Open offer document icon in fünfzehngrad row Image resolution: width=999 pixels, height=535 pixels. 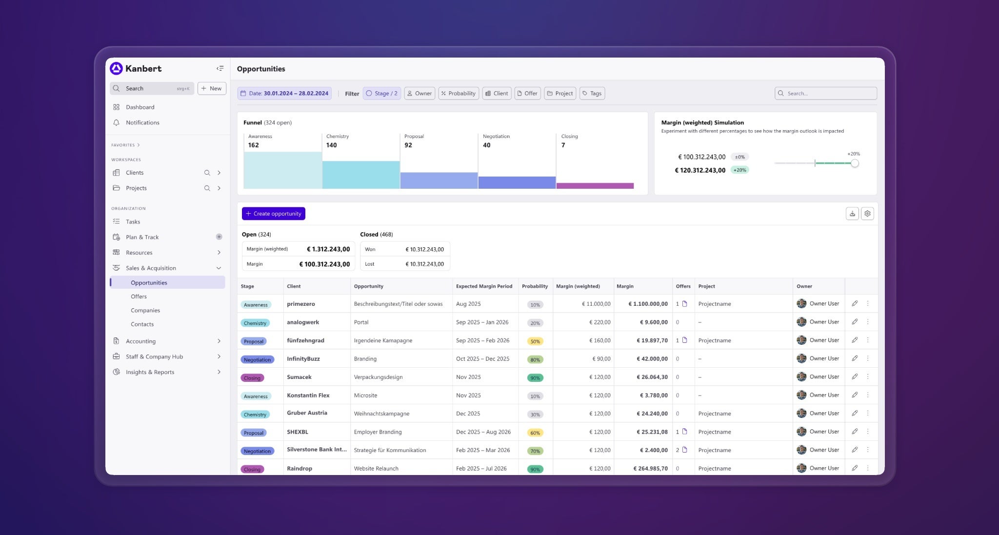[684, 340]
